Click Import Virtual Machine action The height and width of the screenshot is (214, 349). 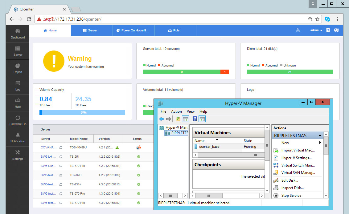298,150
